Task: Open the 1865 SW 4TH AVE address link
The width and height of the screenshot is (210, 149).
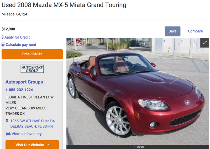Action: tap(32, 124)
